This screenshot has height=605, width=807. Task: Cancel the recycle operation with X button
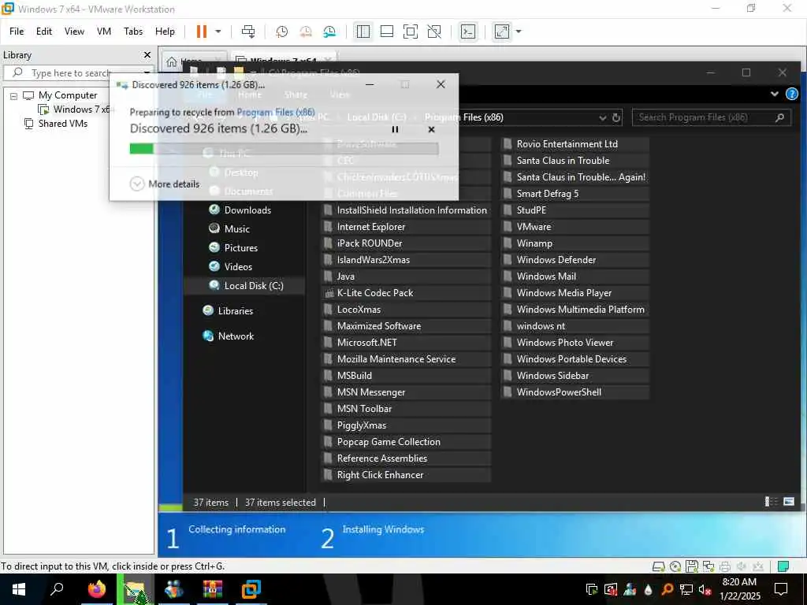[431, 130]
